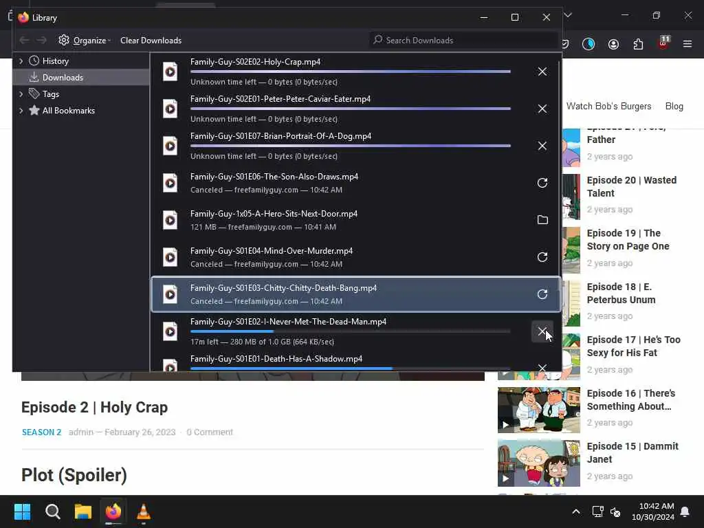Retry the S01E04 Mind-Over-Murder download
Screen dimensions: 704x528
point(542,257)
